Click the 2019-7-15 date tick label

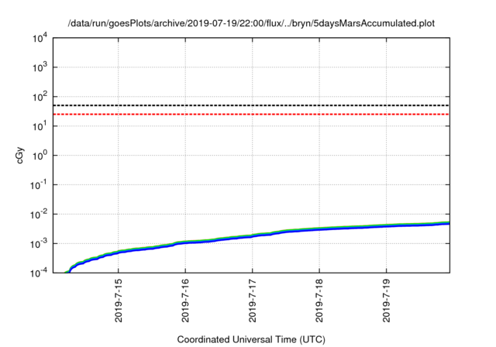[x=119, y=301]
